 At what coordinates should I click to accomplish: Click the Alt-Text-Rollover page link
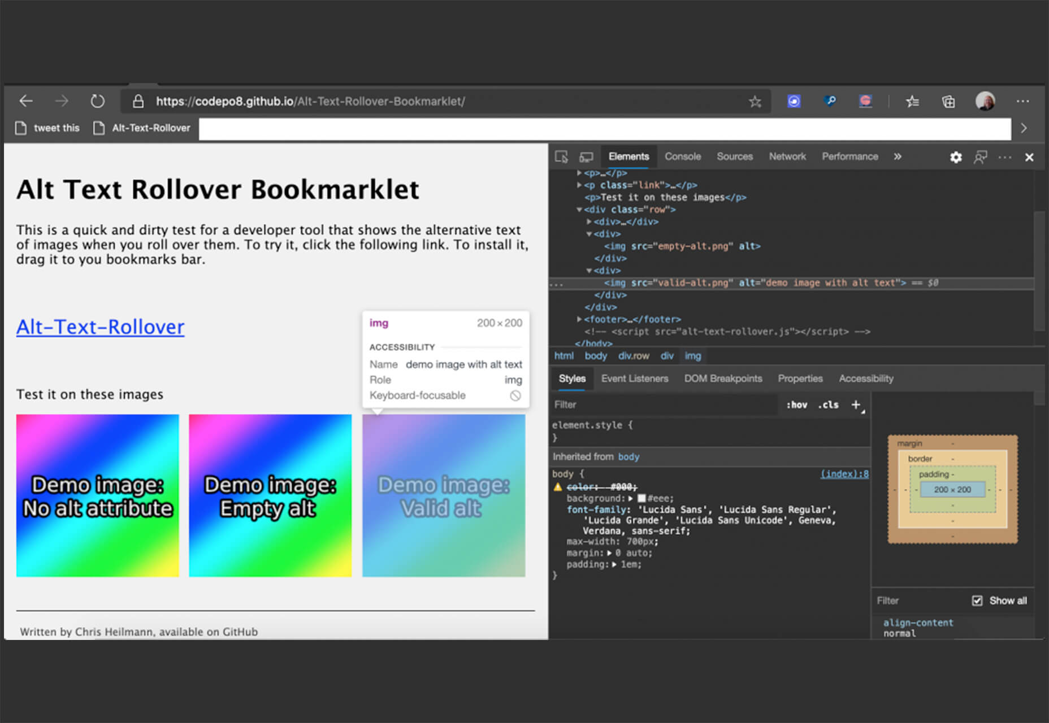[x=100, y=327]
